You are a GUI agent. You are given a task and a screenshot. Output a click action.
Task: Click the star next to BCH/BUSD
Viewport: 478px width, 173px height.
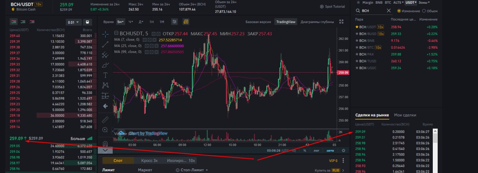coord(357,34)
